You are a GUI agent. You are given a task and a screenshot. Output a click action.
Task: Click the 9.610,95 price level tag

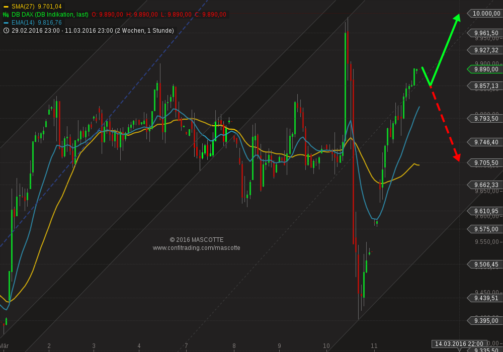(485, 211)
